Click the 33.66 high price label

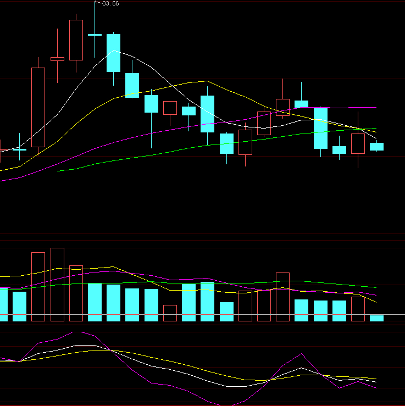(110, 3)
